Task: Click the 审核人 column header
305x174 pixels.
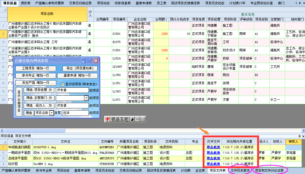Action: click(293, 142)
